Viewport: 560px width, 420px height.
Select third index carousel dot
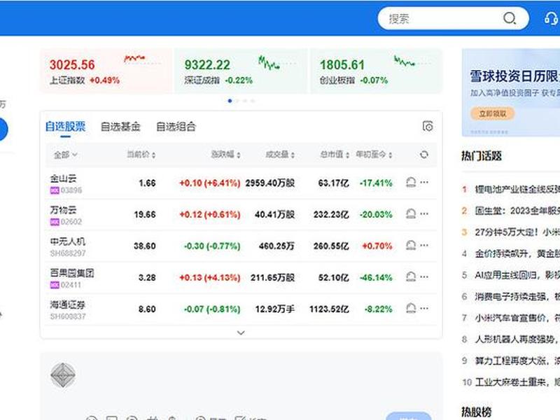point(245,101)
